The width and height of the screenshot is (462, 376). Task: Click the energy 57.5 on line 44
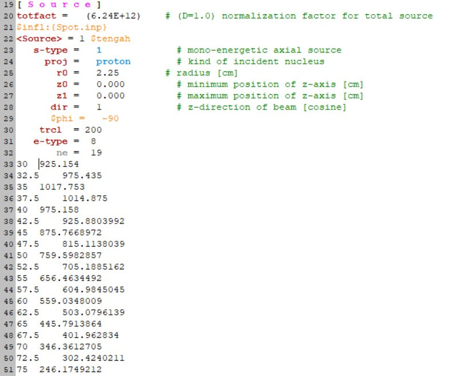pos(27,290)
